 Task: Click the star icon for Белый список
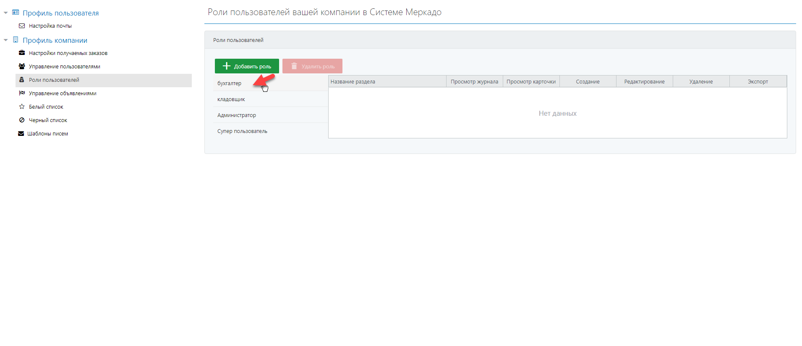(x=22, y=107)
